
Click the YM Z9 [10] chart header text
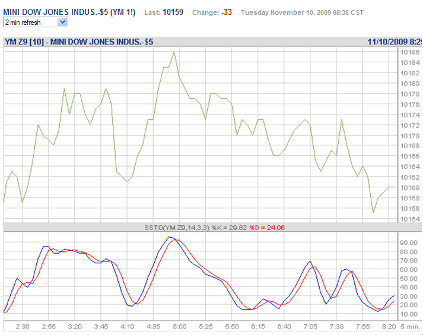[79, 42]
